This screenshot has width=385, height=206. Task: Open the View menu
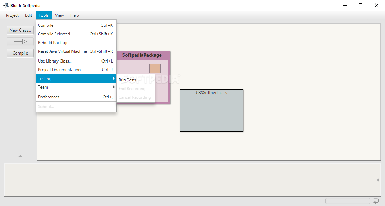pyautogui.click(x=59, y=15)
